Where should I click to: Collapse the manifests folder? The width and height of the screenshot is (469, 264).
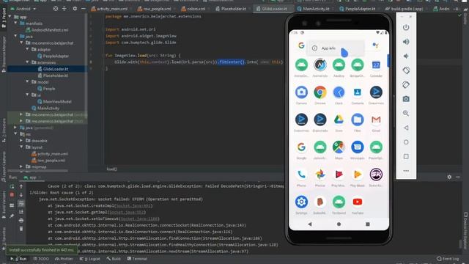[x=15, y=23]
